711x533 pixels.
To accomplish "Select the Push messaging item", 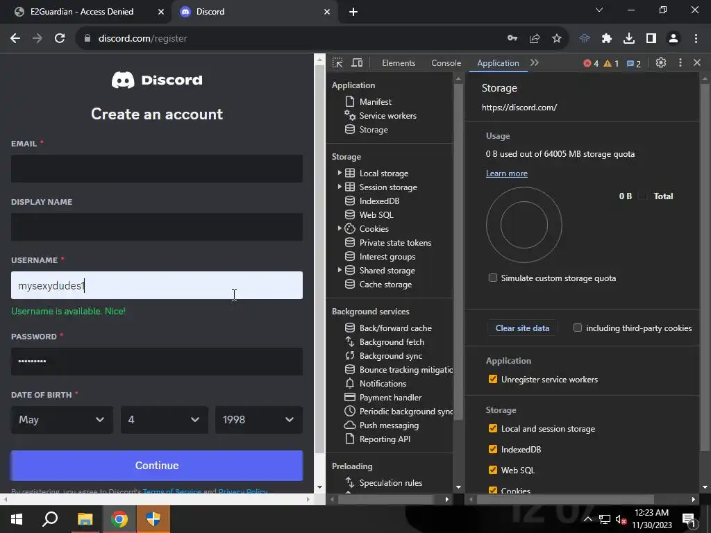I will (x=389, y=425).
